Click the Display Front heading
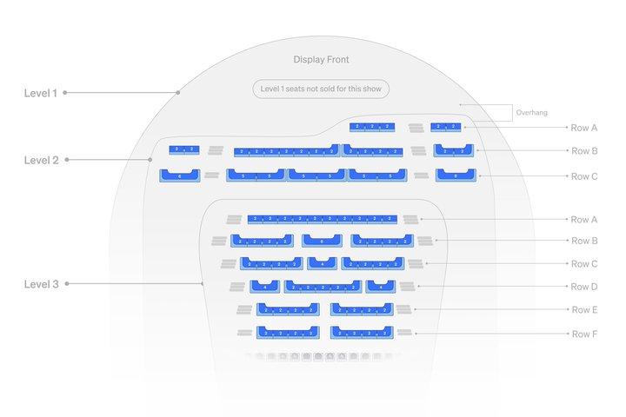 pos(322,59)
